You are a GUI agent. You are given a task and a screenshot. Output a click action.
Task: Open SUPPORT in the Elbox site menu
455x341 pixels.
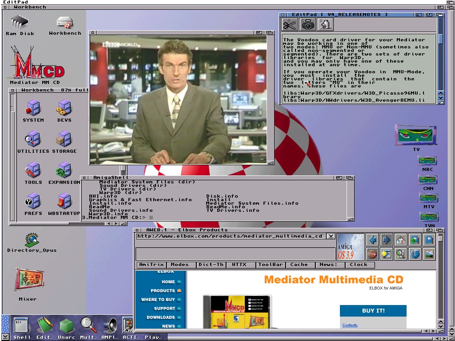pyautogui.click(x=164, y=309)
